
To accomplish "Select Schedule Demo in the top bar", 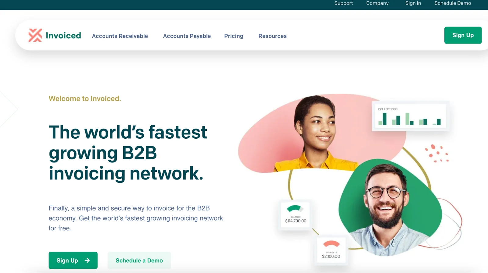I will click(453, 3).
